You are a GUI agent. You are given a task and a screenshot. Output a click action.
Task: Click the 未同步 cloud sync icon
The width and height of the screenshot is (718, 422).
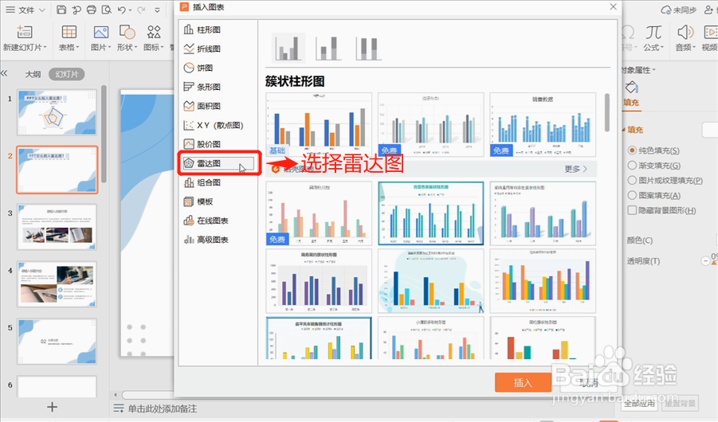coord(666,10)
